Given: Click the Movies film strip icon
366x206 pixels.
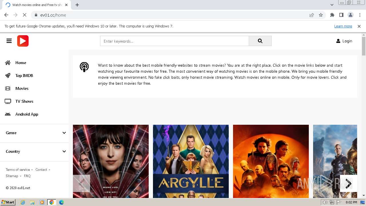Looking at the screenshot, I should [8, 88].
